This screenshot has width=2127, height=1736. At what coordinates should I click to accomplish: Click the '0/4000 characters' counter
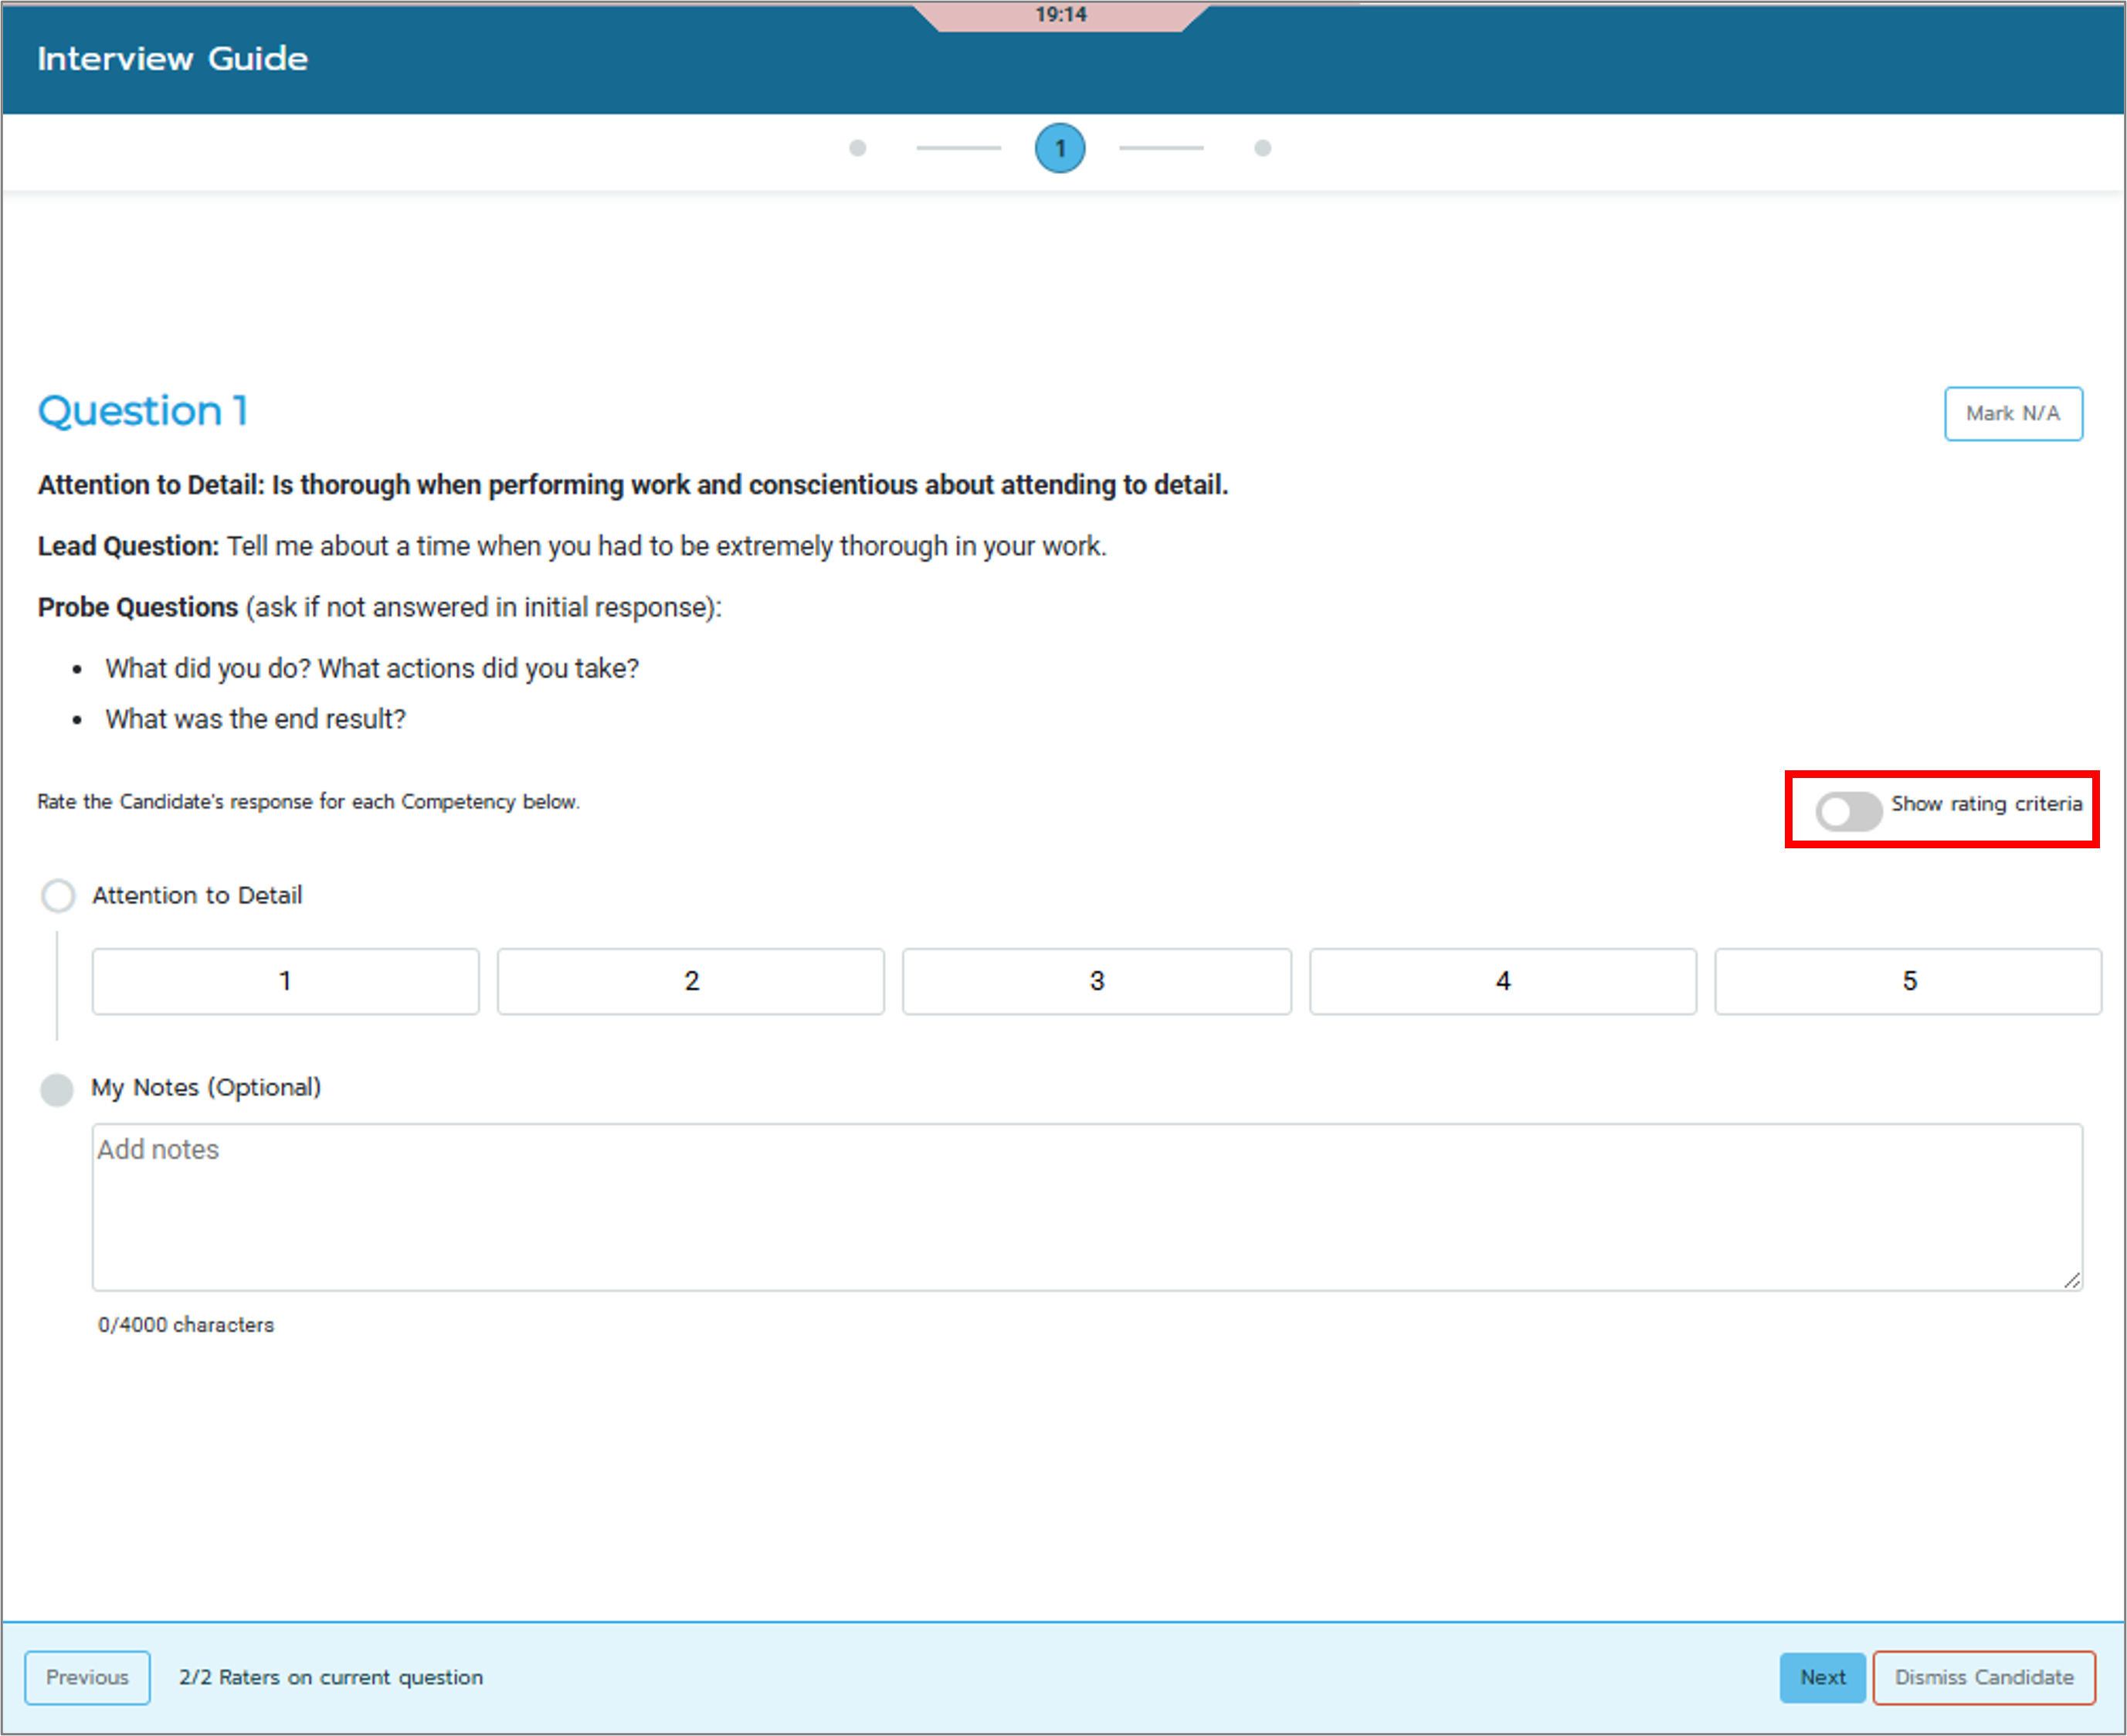click(186, 1324)
